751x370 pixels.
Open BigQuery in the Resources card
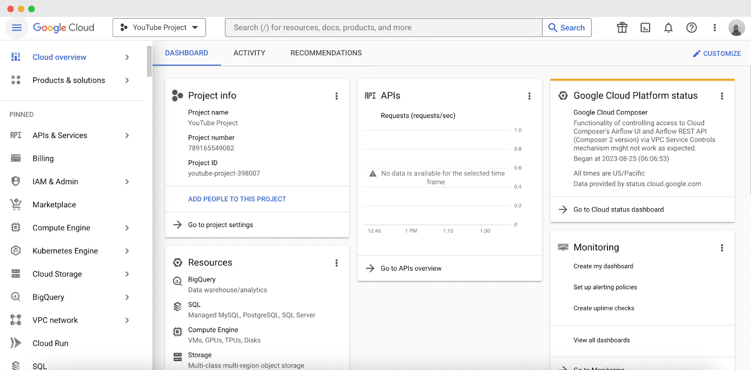pyautogui.click(x=202, y=279)
